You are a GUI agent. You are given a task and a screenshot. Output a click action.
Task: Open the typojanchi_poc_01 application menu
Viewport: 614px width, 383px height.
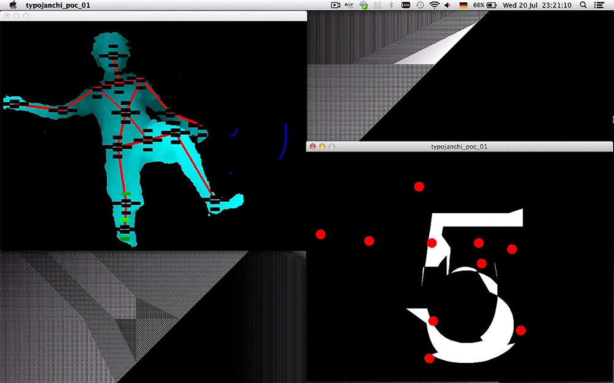[58, 5]
